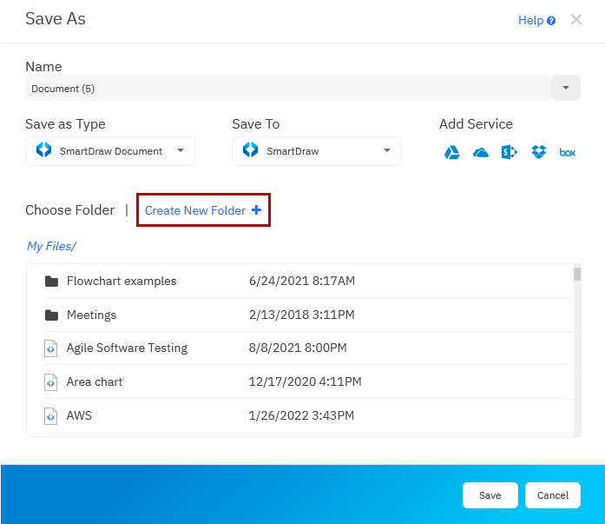The image size is (605, 524).
Task: Open the Save To location dropdown
Action: coord(317,151)
